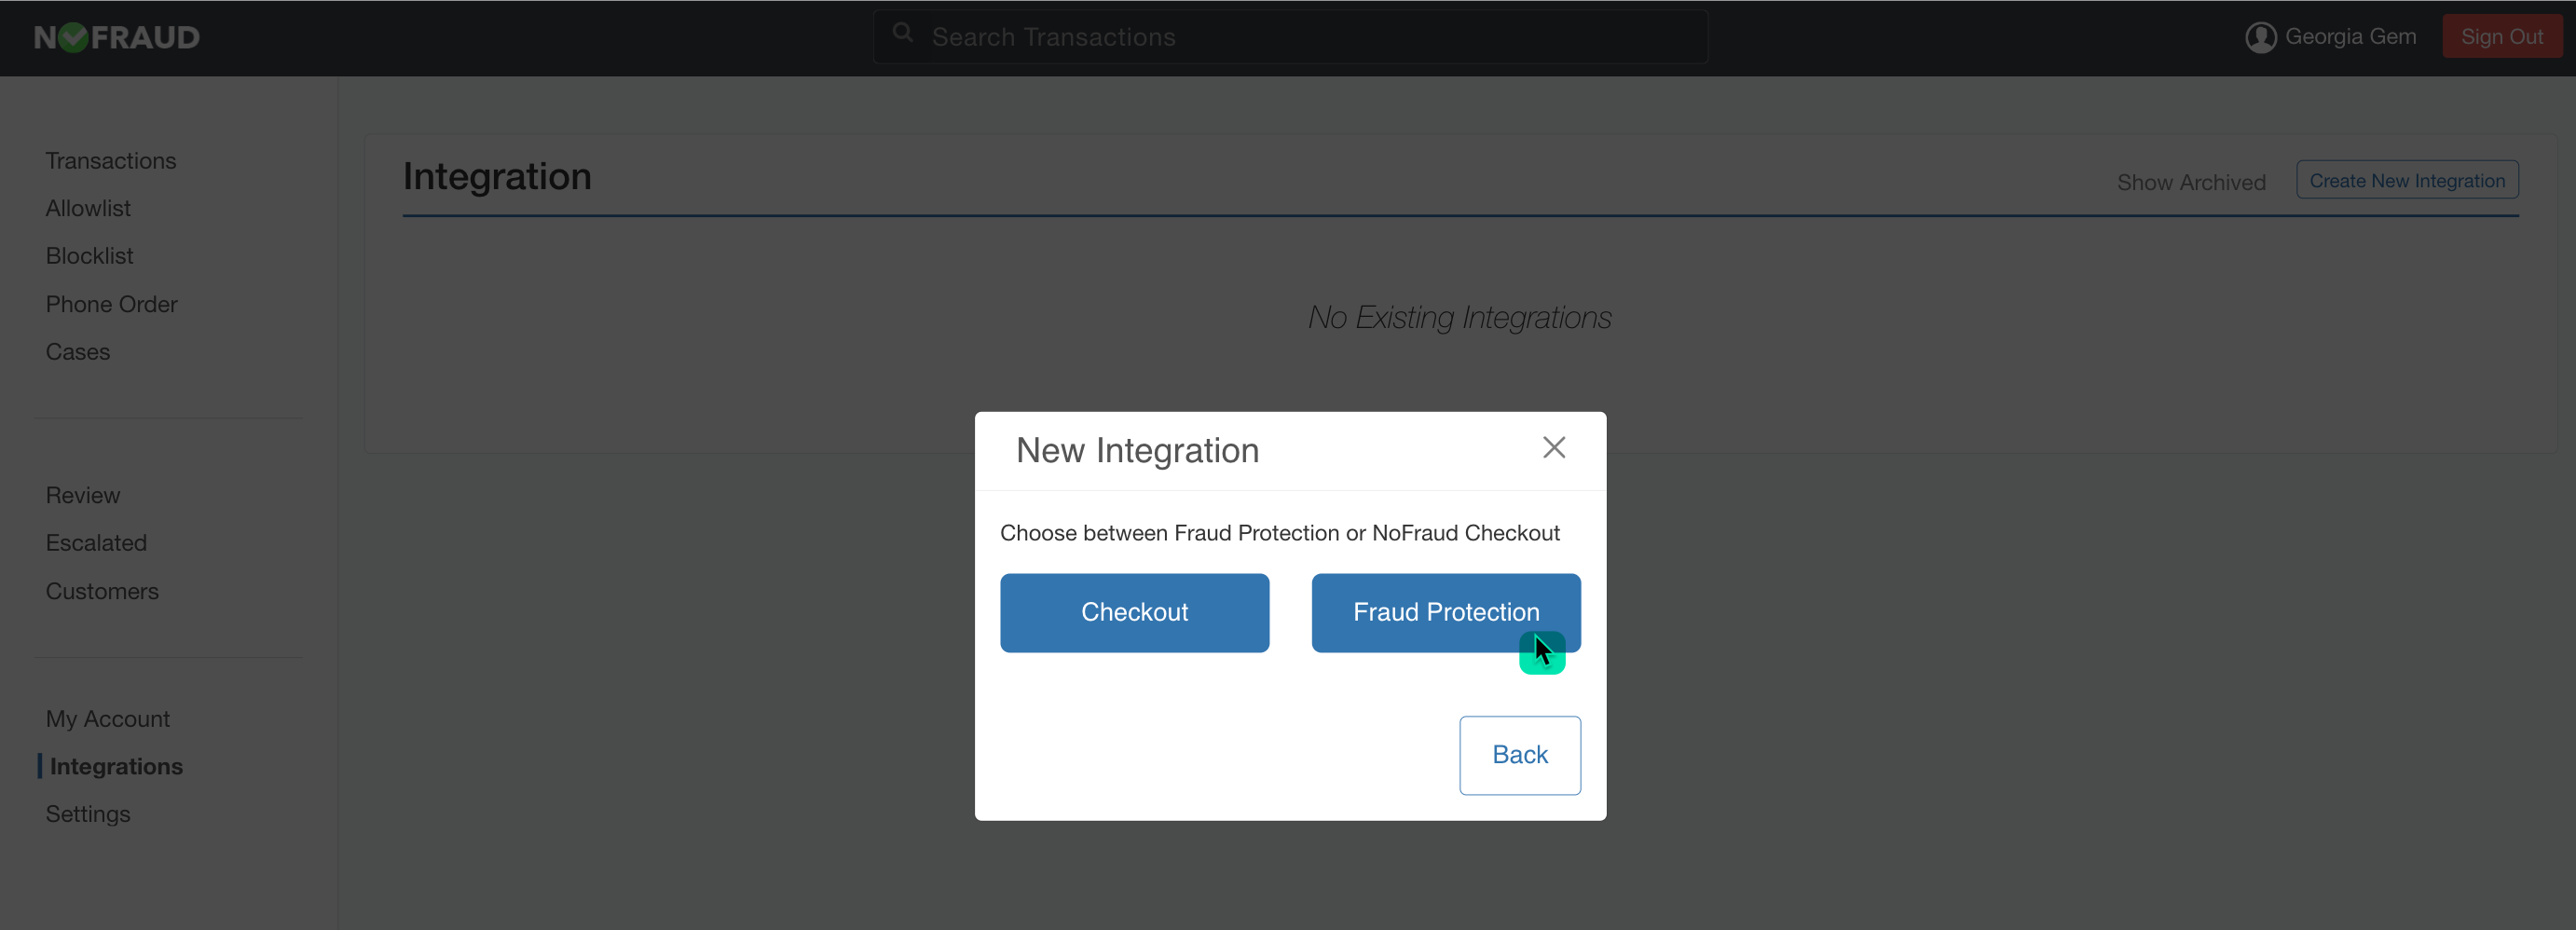Click the NoFraud logo
Screen dimensions: 2576x930
(115, 37)
